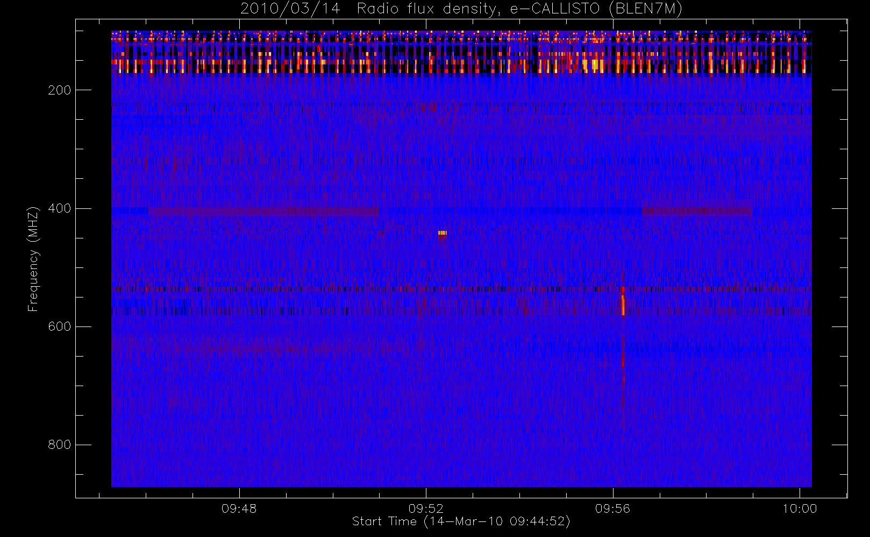
Task: Click the small yellow burst near 440 MHz
Action: 443,233
